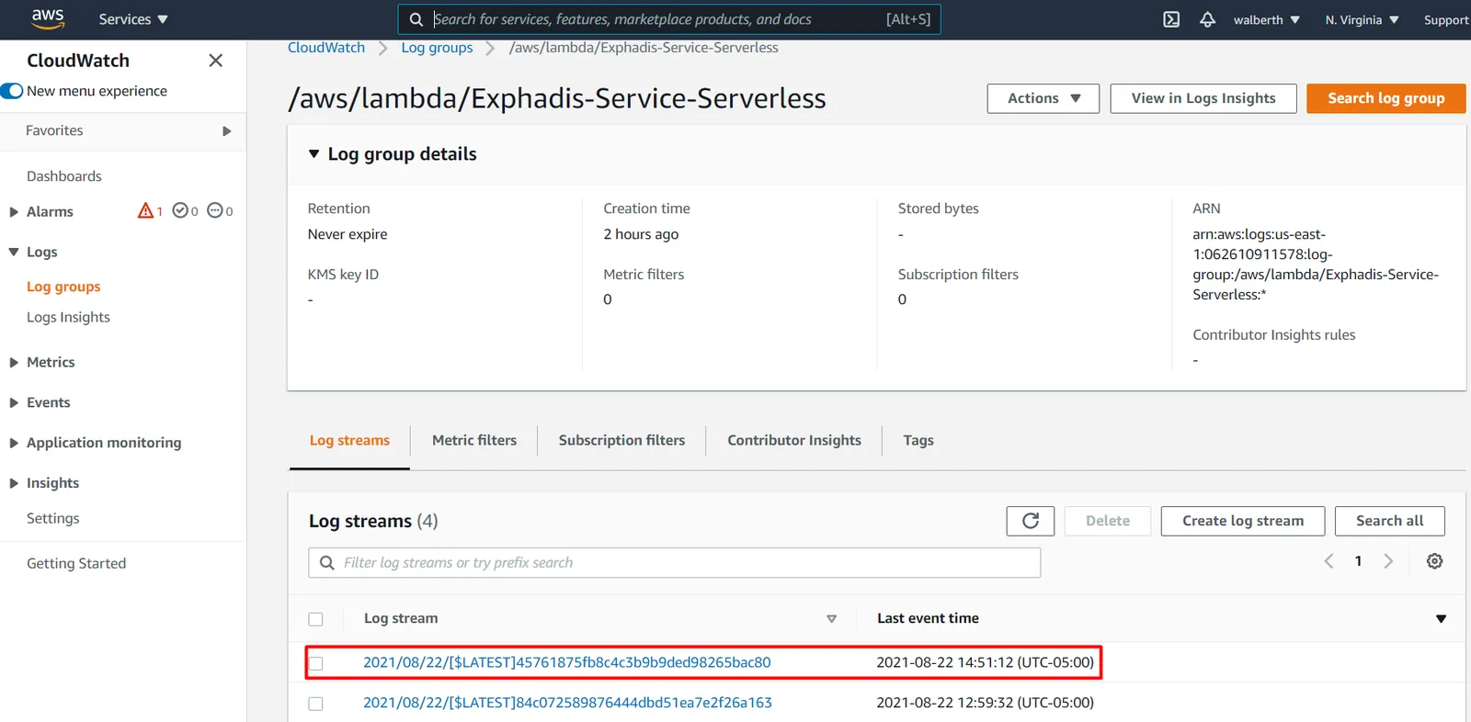Click the ARN text value
This screenshot has height=722, width=1471.
click(1316, 265)
